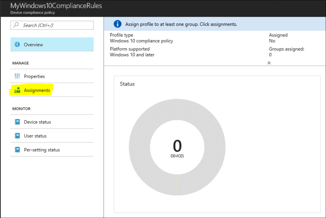Click the Device status notebook icon

[17, 122]
